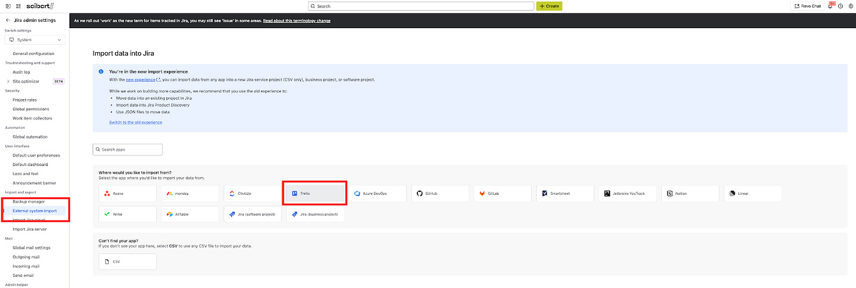
Task: Open Look and feel
Action: point(24,174)
